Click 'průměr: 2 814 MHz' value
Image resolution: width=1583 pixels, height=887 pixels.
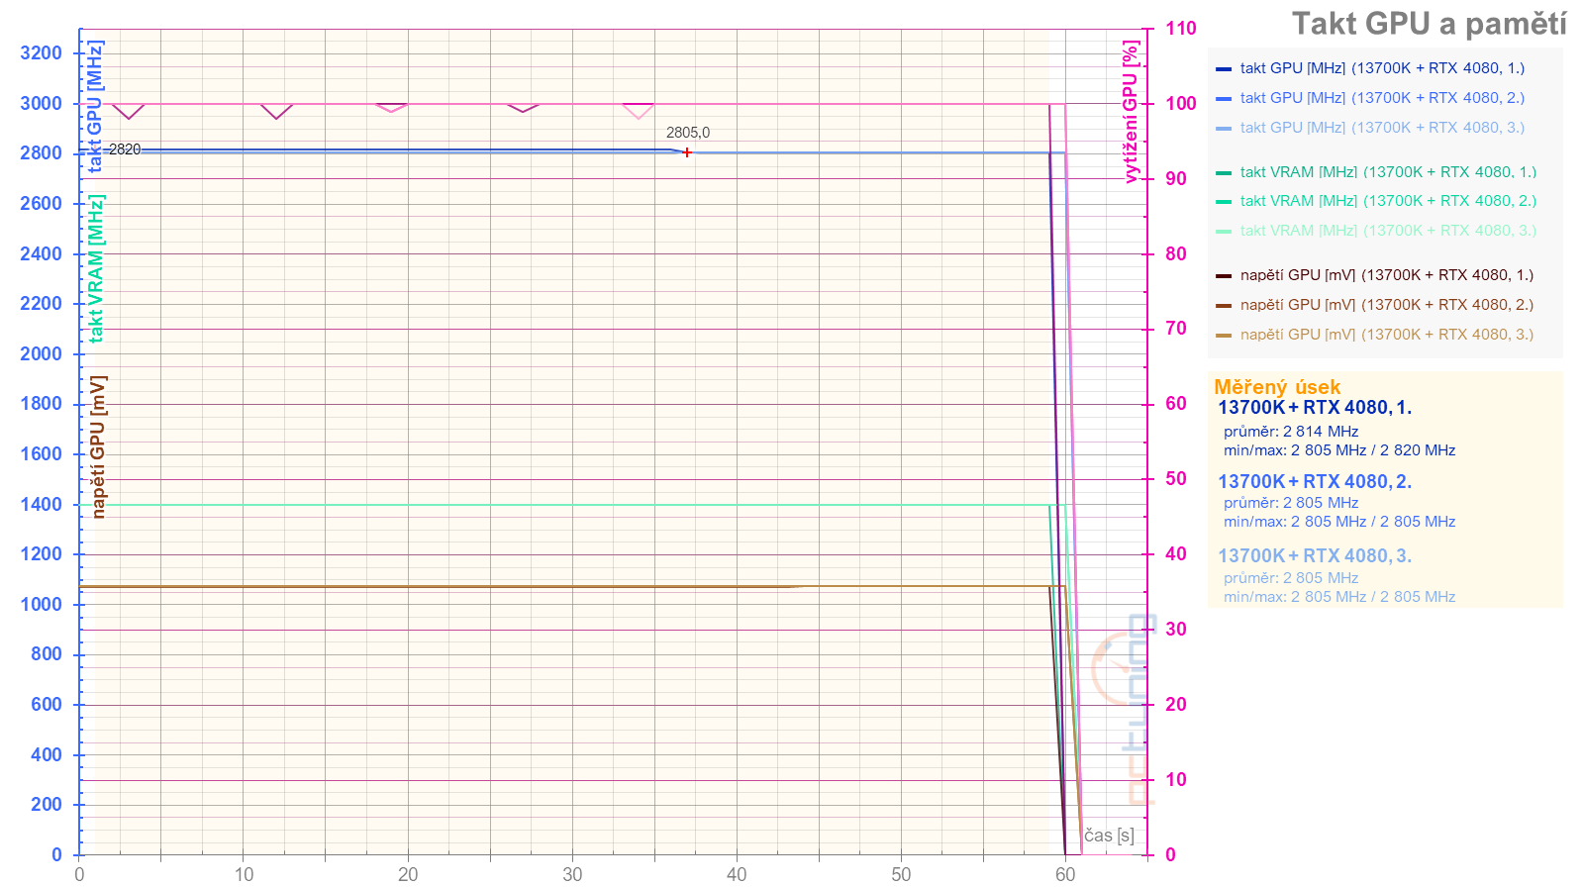click(x=1291, y=432)
